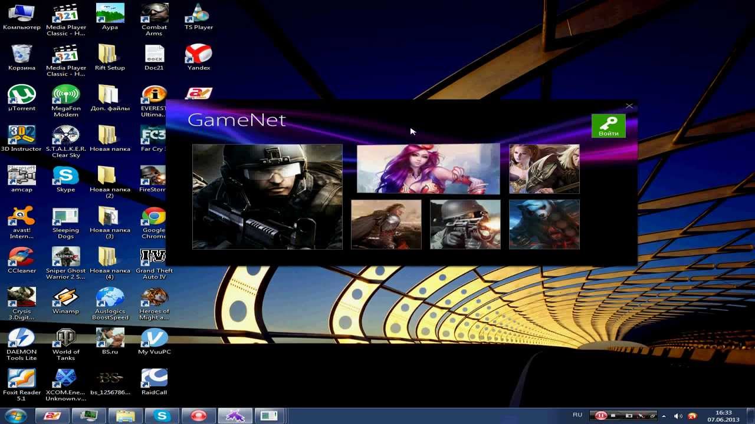Show hidden system tray icons
This screenshot has height=424, width=755.
(x=664, y=416)
